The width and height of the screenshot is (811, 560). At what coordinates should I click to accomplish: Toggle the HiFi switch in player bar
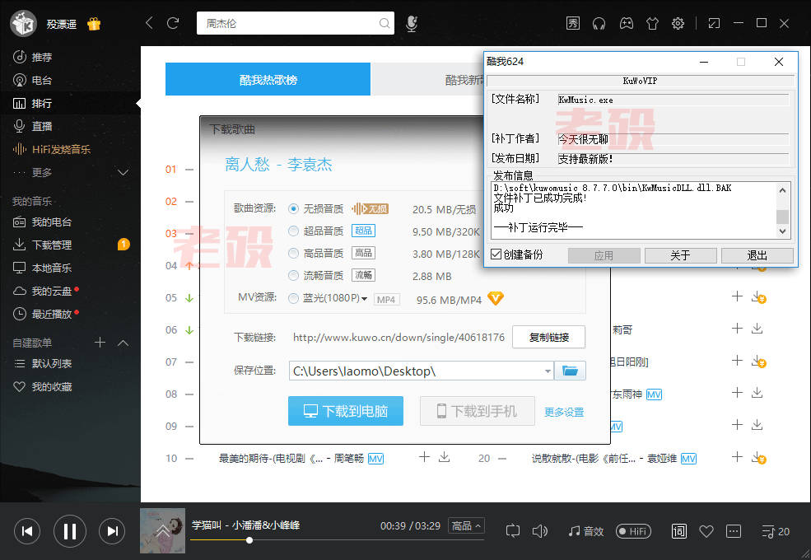point(634,531)
